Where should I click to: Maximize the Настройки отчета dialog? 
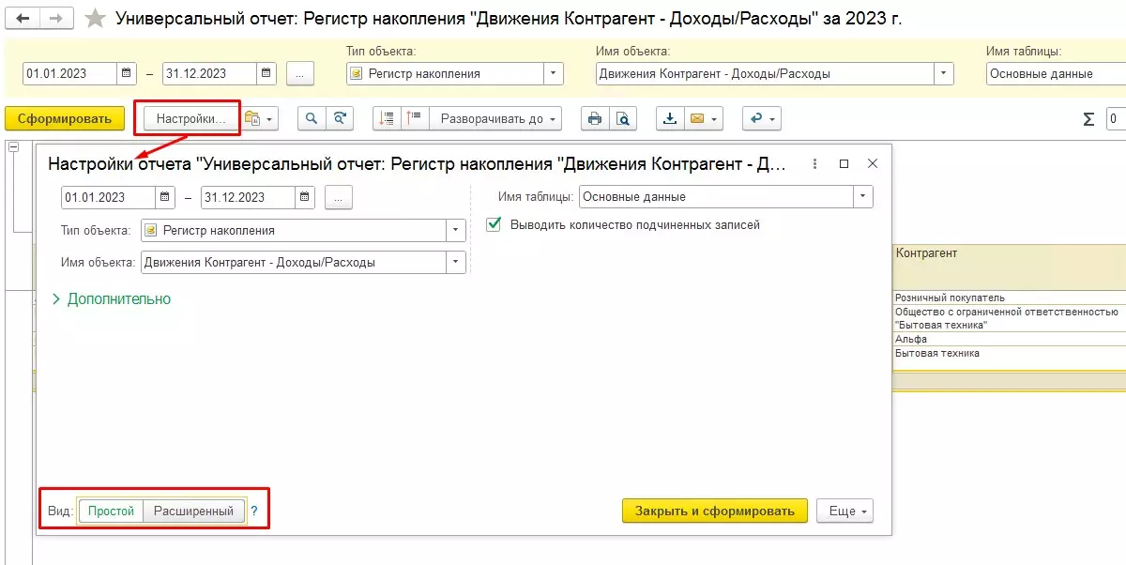coord(844,163)
